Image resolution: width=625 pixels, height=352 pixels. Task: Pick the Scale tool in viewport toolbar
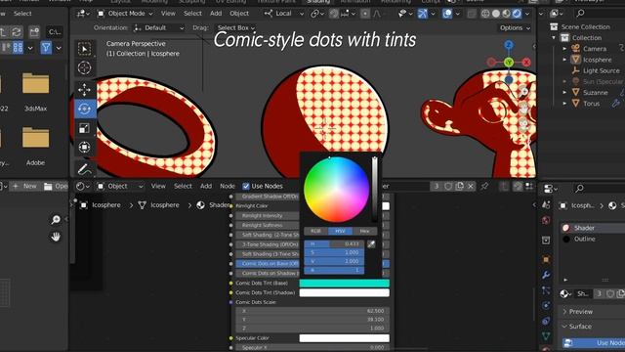coord(84,128)
